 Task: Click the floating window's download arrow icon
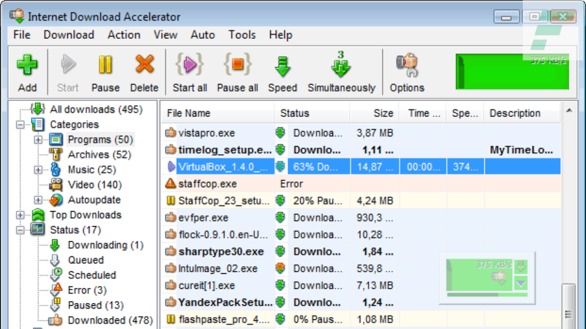pos(521,266)
